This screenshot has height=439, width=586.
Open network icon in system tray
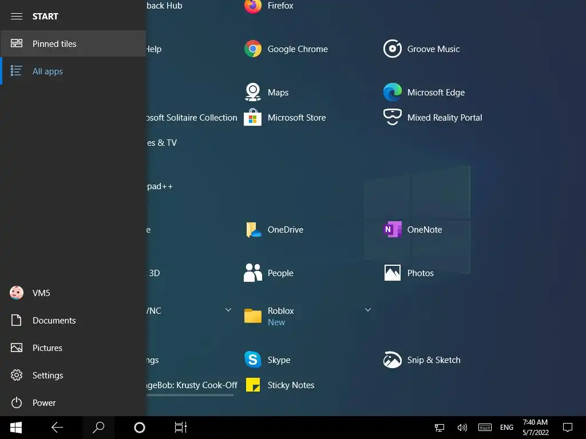pos(439,428)
